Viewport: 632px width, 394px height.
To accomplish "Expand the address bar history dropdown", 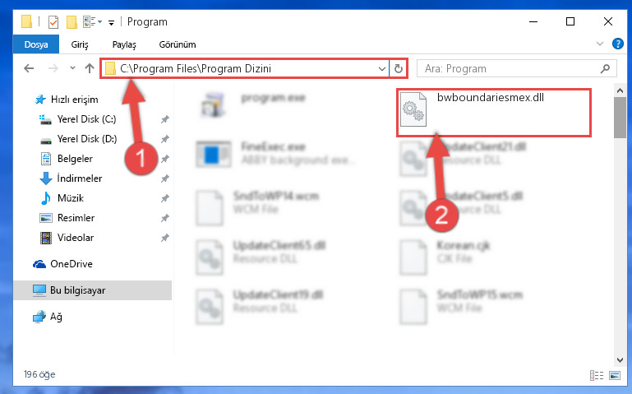I will [381, 69].
